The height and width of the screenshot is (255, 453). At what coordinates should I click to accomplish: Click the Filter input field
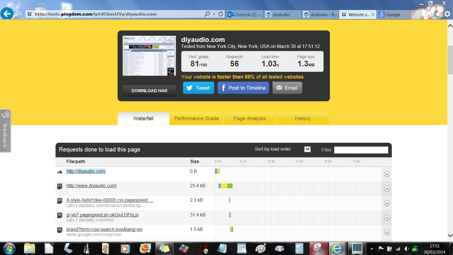pos(361,150)
